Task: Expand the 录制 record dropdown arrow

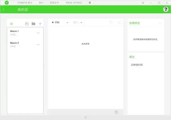Action: click(67, 23)
